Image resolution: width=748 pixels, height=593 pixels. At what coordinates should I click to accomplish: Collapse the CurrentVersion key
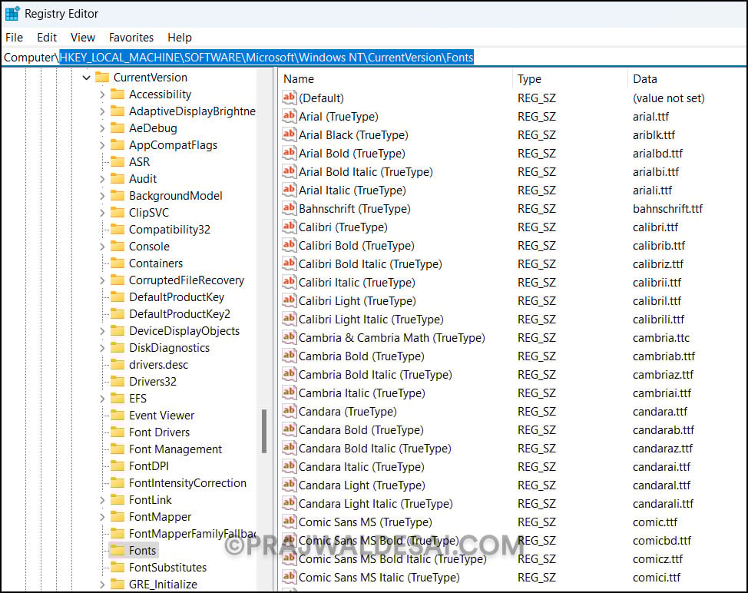pos(86,78)
